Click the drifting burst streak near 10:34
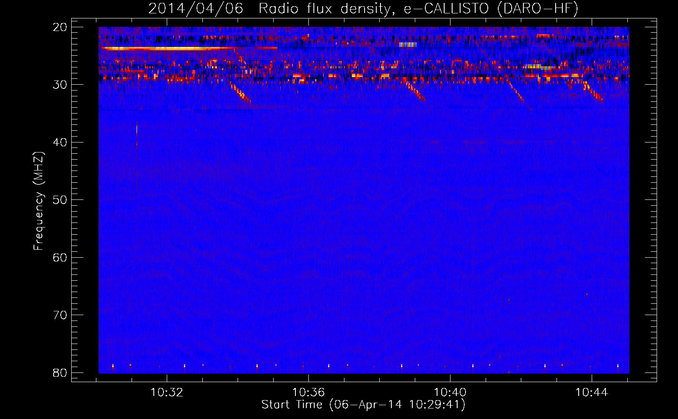This screenshot has height=419, width=678. tap(240, 92)
